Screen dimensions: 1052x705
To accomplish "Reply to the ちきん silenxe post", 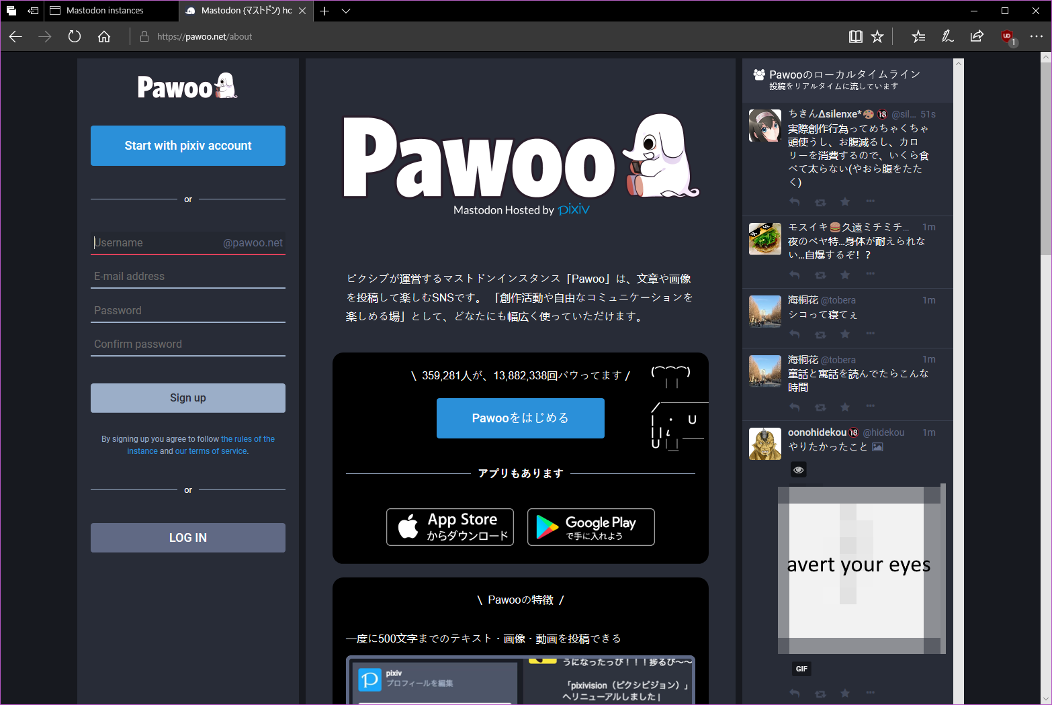I will 795,202.
